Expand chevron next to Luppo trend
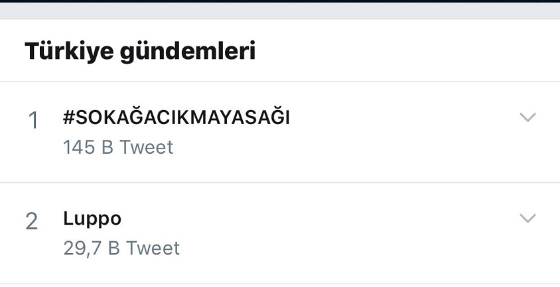Screen dimensions: 560x287 tap(528, 218)
